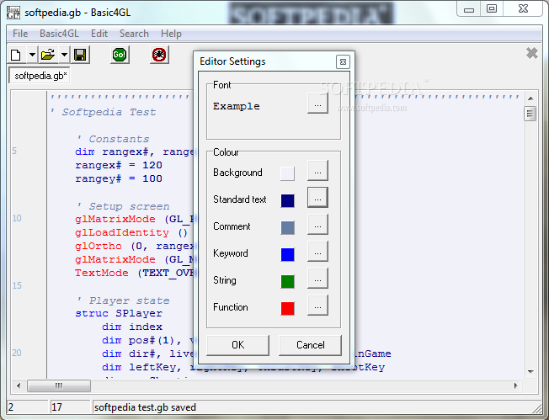Select the softpedia.gb* tab
The image size is (549, 420).
[40, 76]
